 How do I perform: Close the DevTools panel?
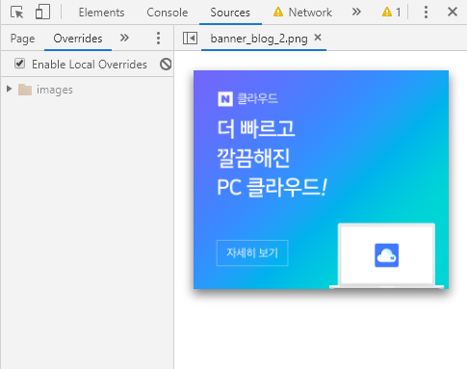click(453, 12)
